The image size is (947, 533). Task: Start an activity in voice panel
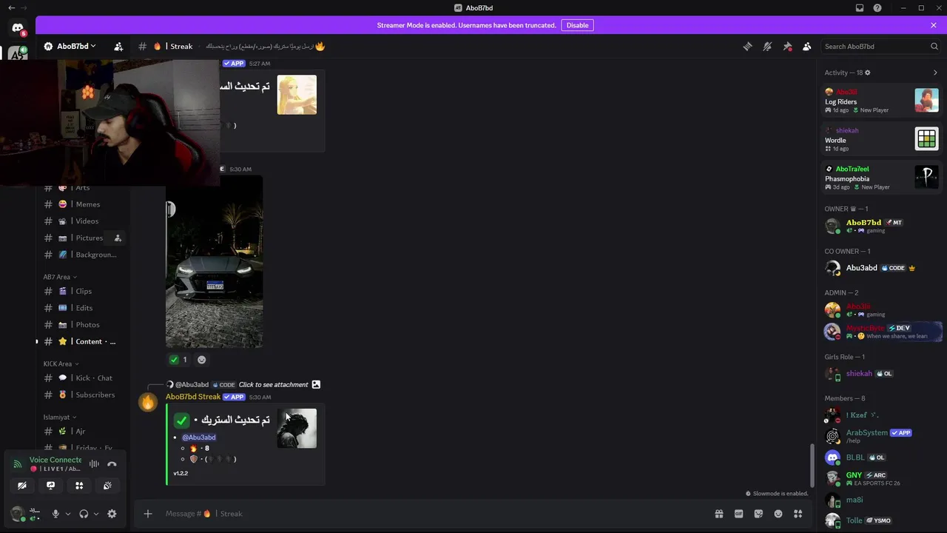[x=79, y=486]
